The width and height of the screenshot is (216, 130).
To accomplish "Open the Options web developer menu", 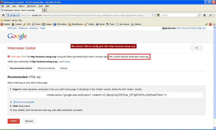I will point(137,24).
